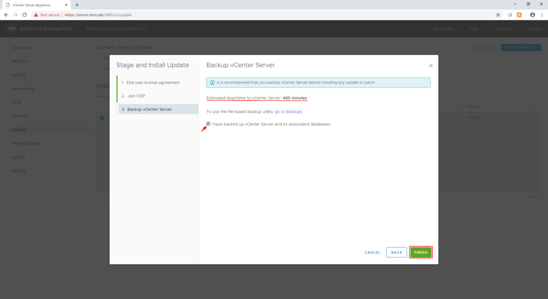Open Summary in the sidebar
The image size is (548, 299).
(21, 48)
